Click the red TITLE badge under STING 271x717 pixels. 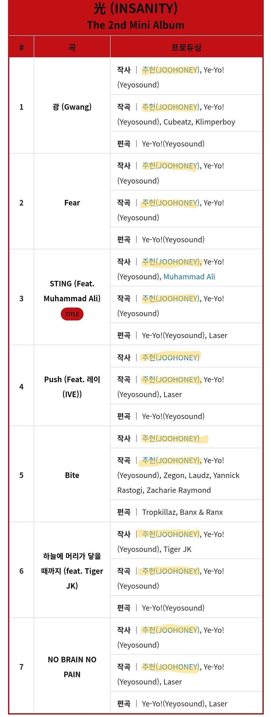(72, 314)
